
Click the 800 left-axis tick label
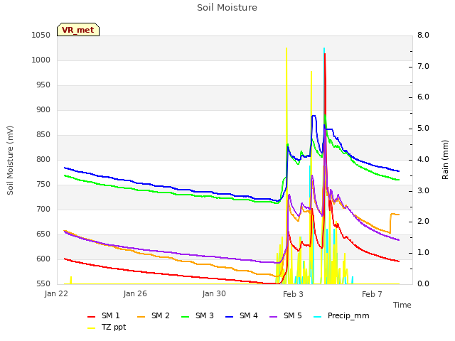click(43, 159)
